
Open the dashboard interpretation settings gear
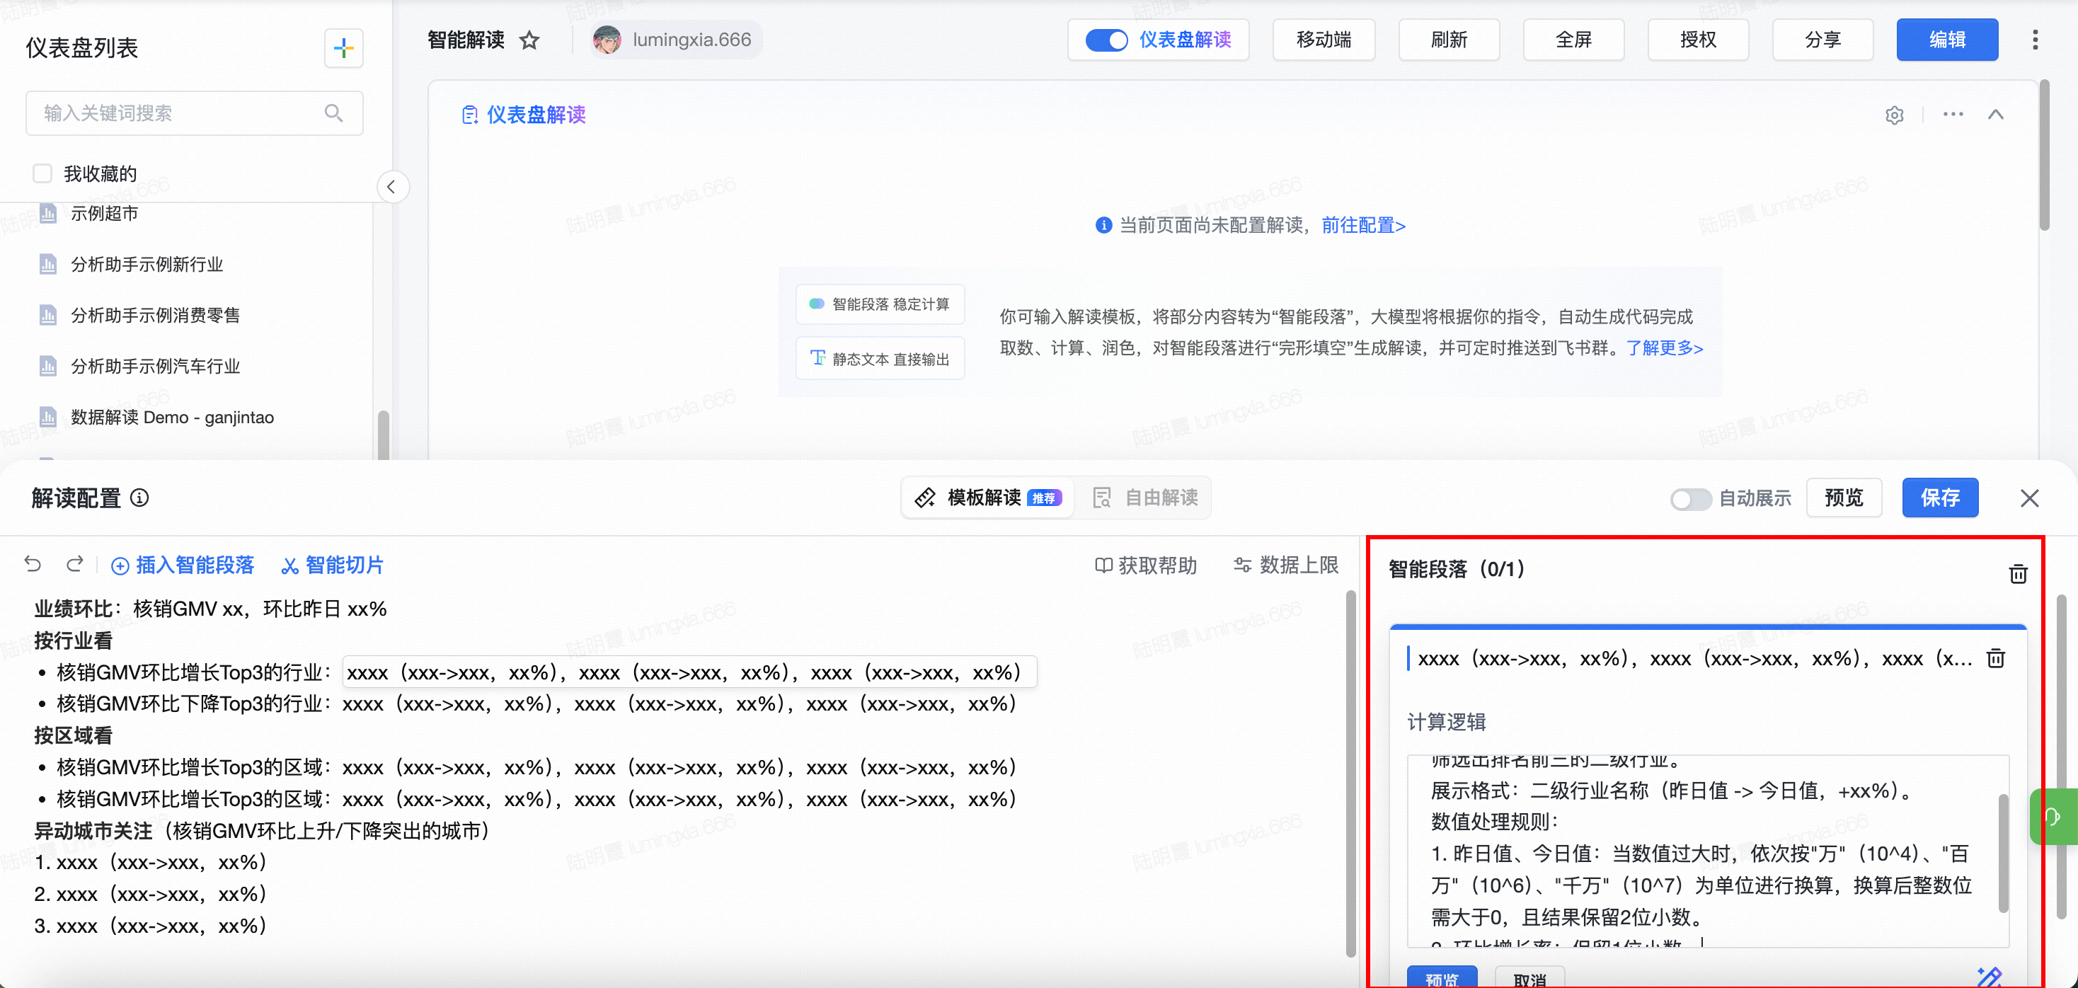click(1894, 115)
